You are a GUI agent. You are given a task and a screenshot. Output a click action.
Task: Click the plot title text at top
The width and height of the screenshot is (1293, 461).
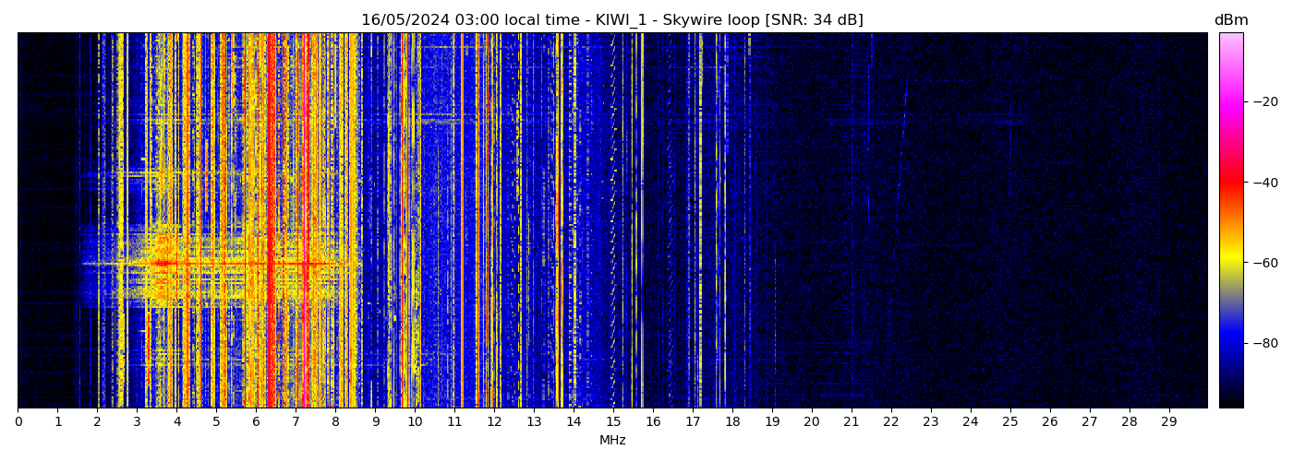pyautogui.click(x=611, y=20)
